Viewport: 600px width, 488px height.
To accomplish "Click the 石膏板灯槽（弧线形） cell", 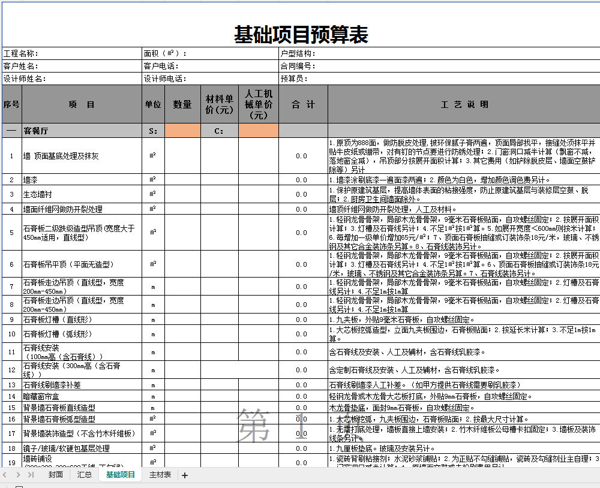I will pyautogui.click(x=82, y=334).
